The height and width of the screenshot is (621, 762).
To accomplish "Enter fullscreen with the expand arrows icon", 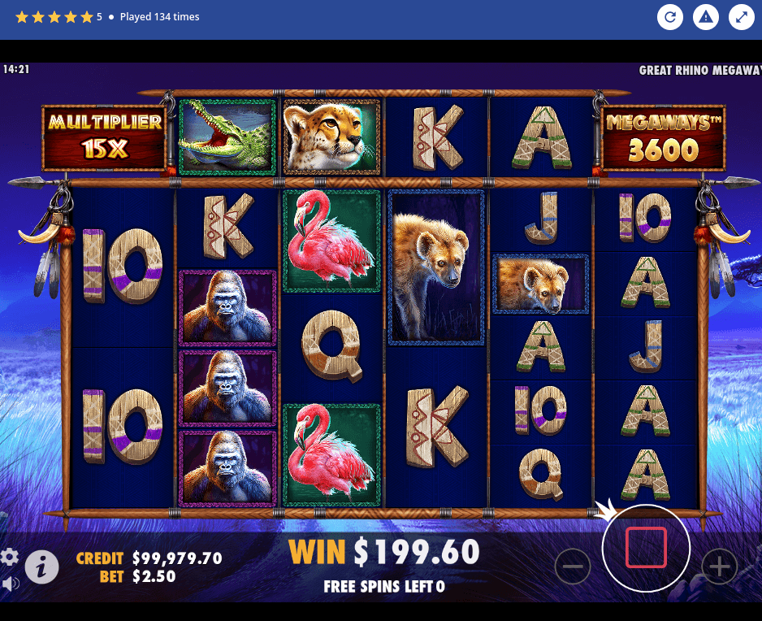I will pyautogui.click(x=742, y=17).
